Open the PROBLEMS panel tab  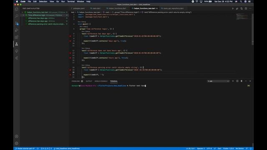click(x=76, y=81)
